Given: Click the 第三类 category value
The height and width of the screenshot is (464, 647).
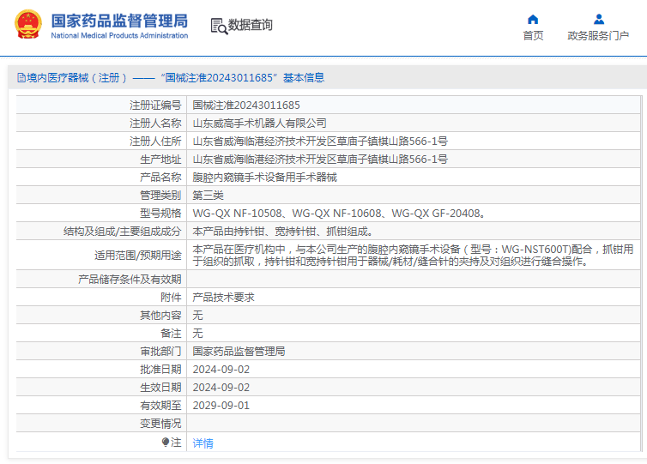Looking at the screenshot, I should click(208, 195).
